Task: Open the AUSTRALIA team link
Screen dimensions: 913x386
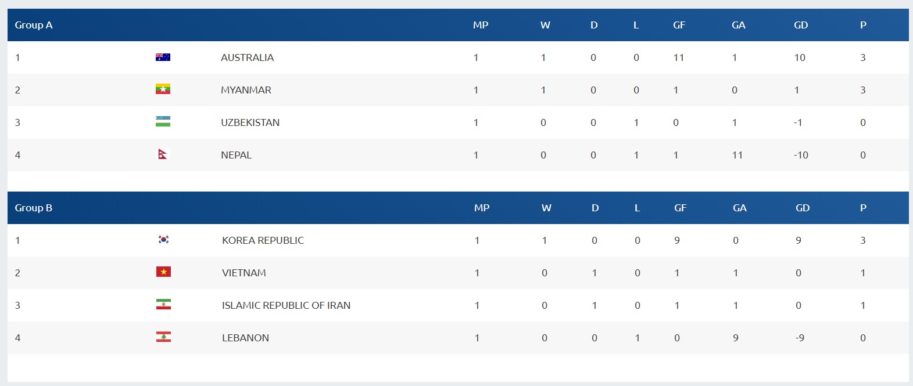Action: click(x=247, y=57)
